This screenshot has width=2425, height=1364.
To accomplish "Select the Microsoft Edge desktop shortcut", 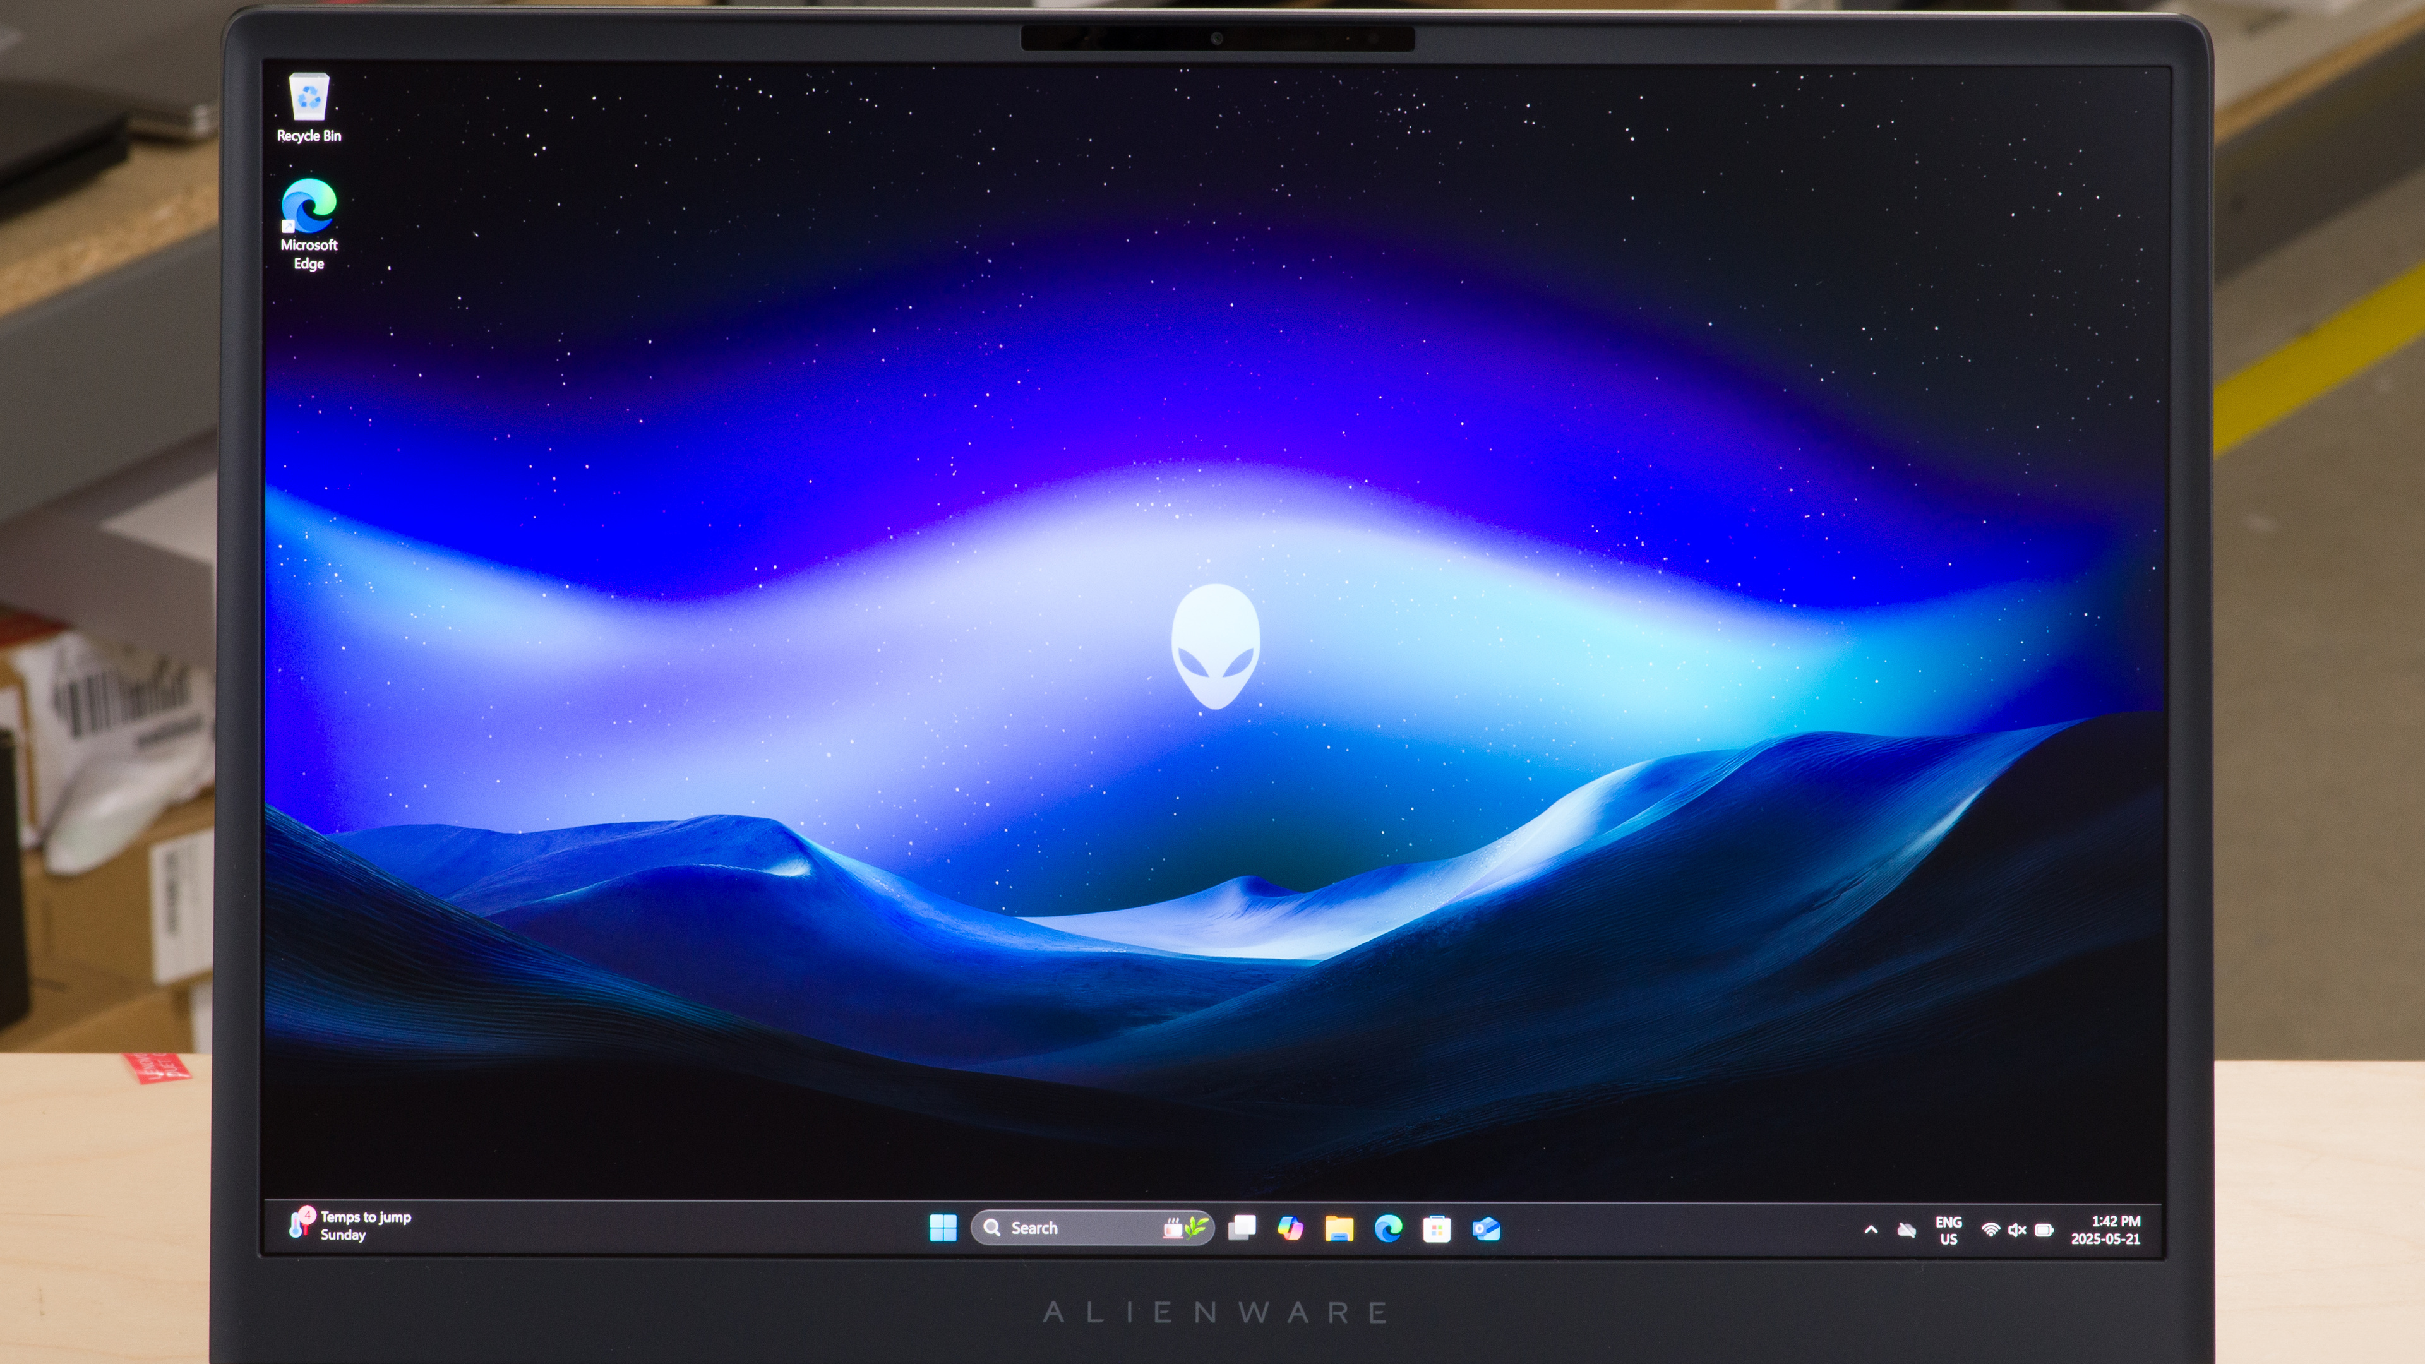I will tap(309, 207).
